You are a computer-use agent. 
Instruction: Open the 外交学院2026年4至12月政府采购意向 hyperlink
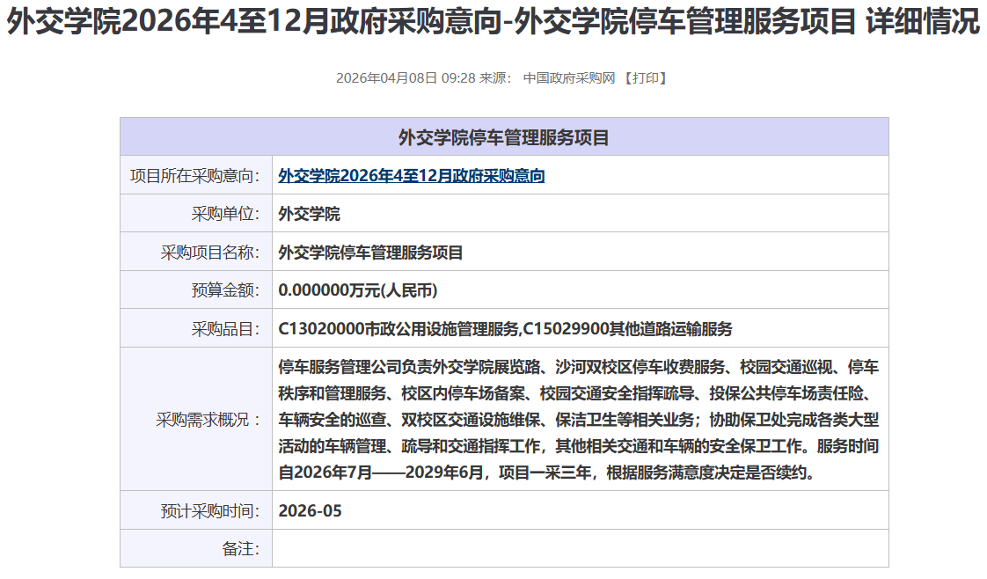411,176
